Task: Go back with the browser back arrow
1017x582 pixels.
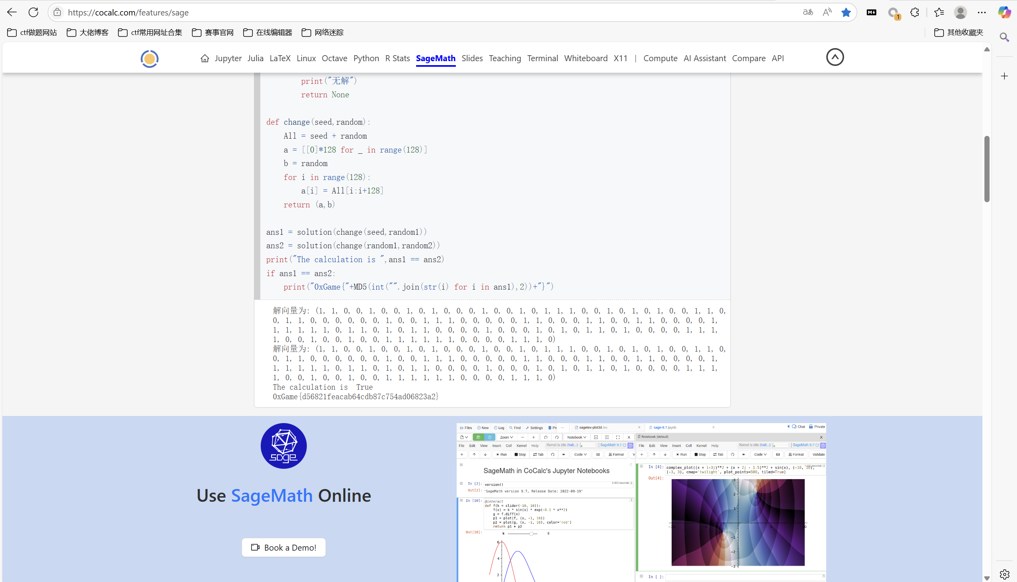Action: point(12,12)
